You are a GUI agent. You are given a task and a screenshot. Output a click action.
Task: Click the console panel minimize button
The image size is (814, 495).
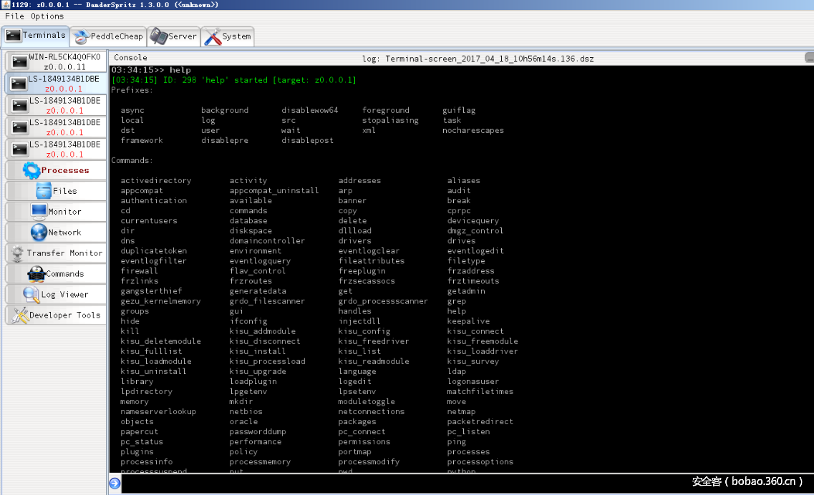(x=809, y=57)
